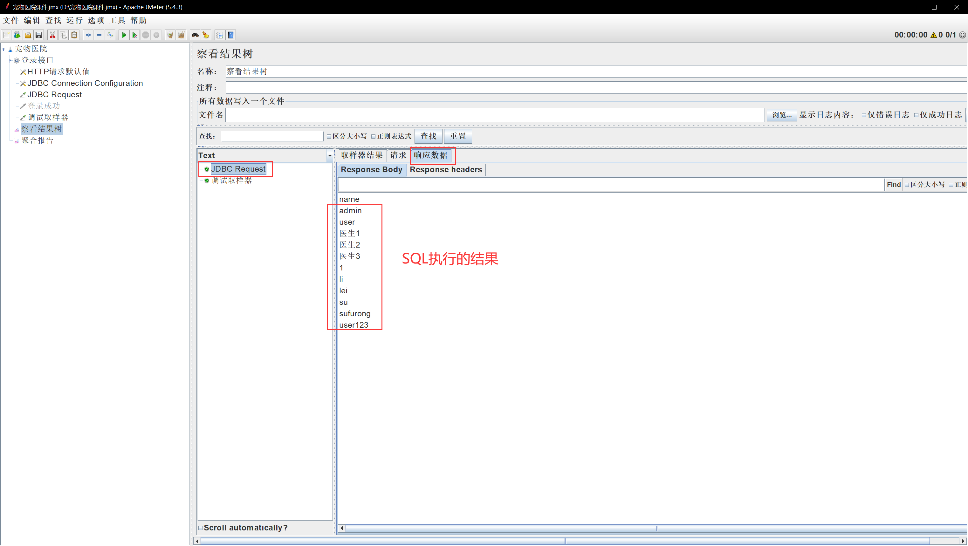The width and height of the screenshot is (968, 546).
Task: Toggle the 正则表达式 checkbox
Action: pos(374,136)
